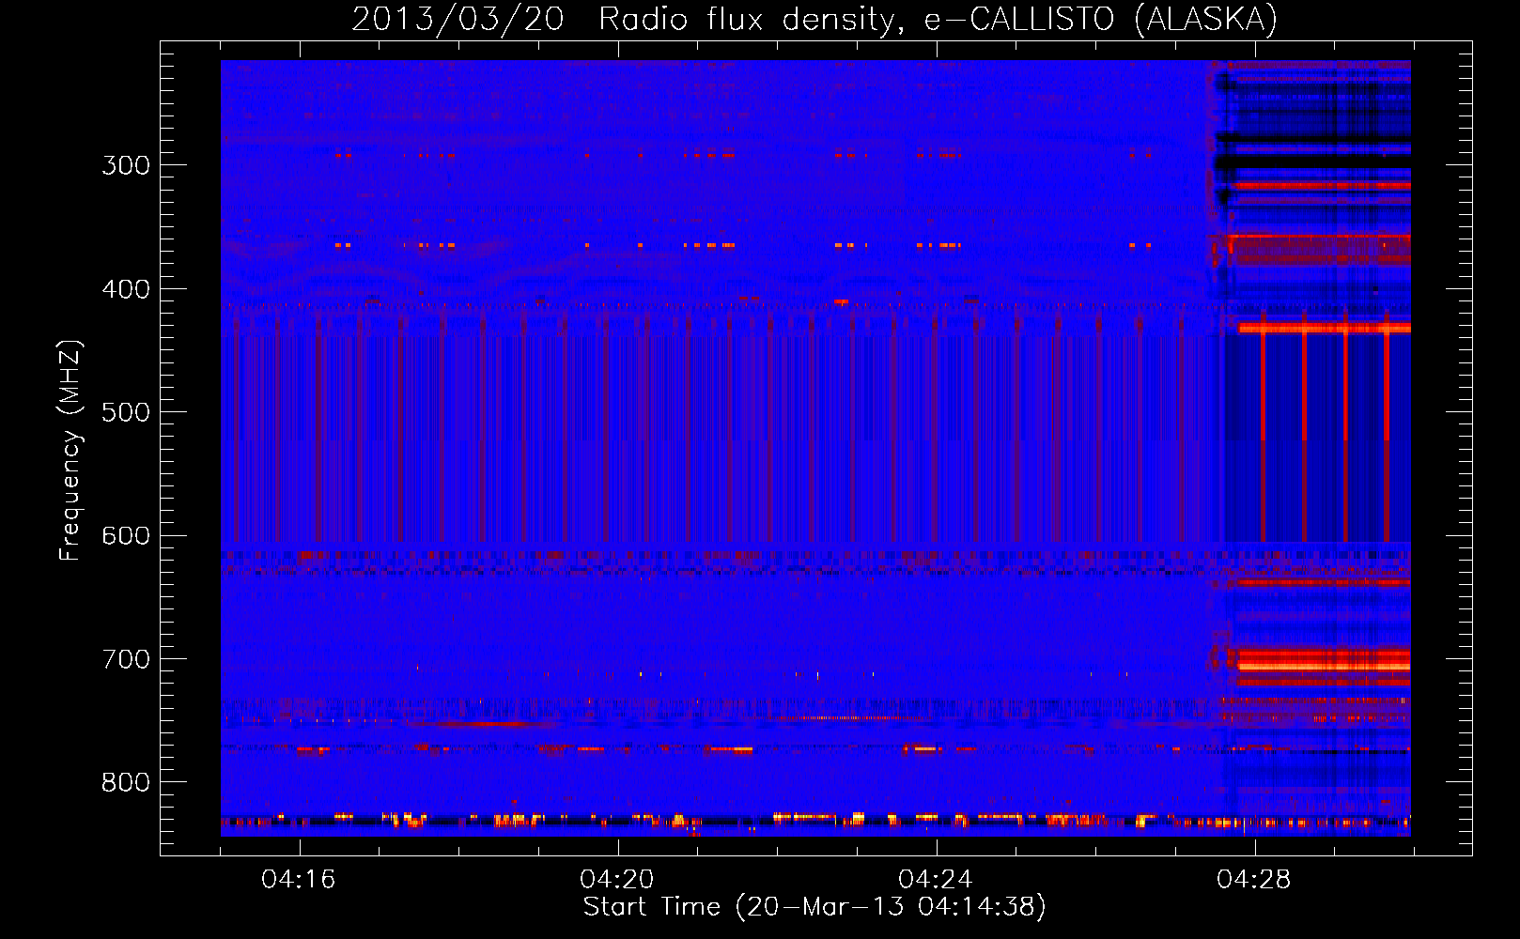The width and height of the screenshot is (1520, 939).
Task: Select the 700 frequency axis label
Action: pyautogui.click(x=126, y=659)
